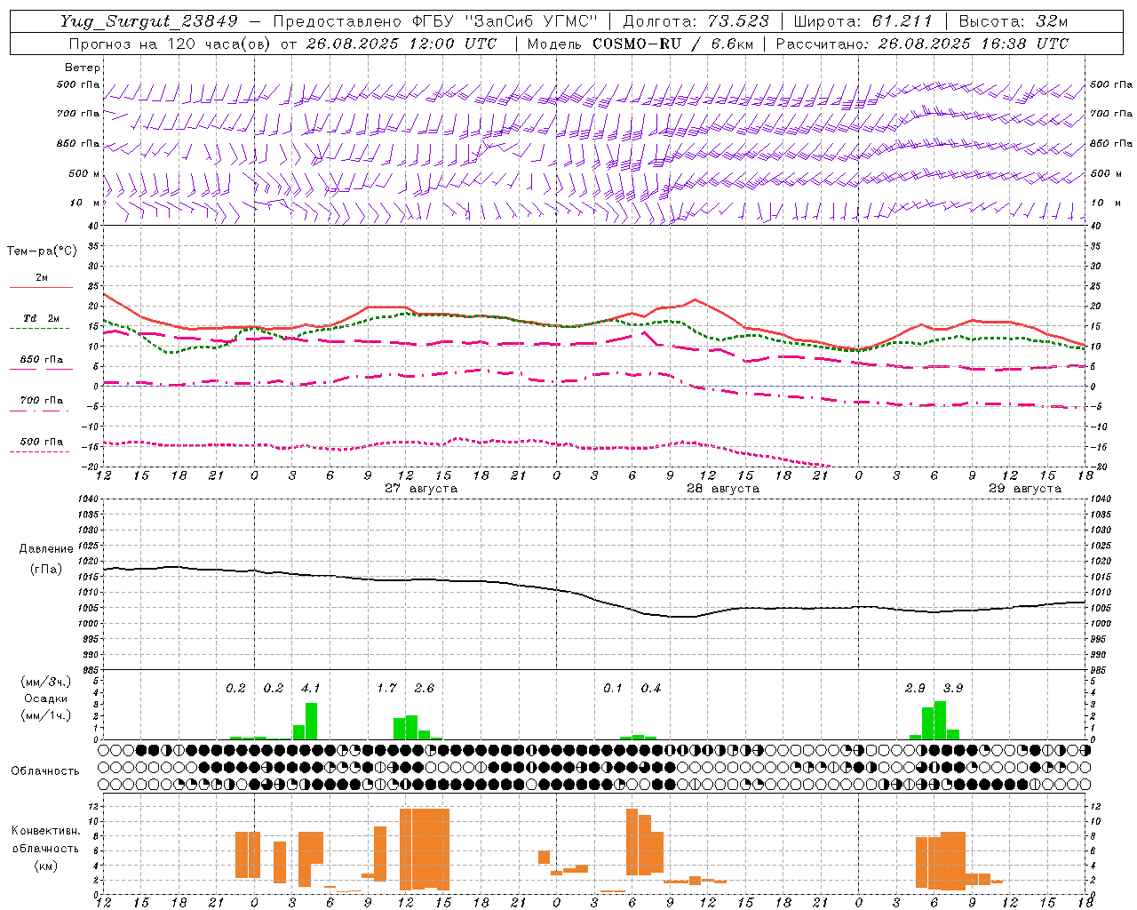
Task: Click the (мм/1ч.) precipitation unit label
Action: 45,715
